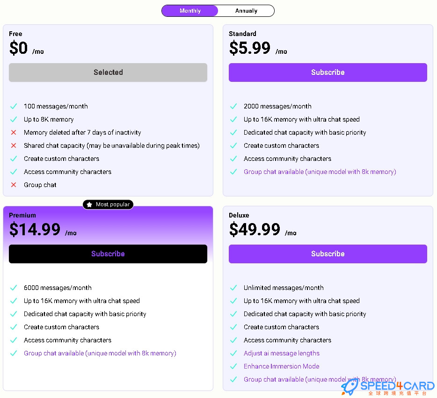The image size is (437, 398).
Task: Open Adjust ai message lengths link
Action: tap(282, 353)
